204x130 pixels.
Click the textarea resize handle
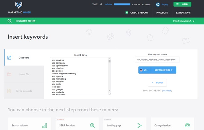[x=110, y=94]
